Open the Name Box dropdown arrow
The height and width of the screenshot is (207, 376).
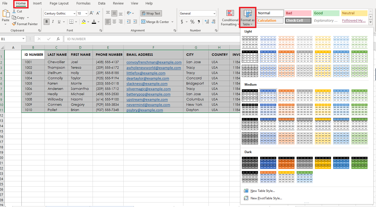(24, 39)
